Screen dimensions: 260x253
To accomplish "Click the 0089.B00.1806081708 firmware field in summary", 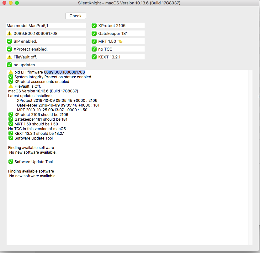I will pos(46,33).
